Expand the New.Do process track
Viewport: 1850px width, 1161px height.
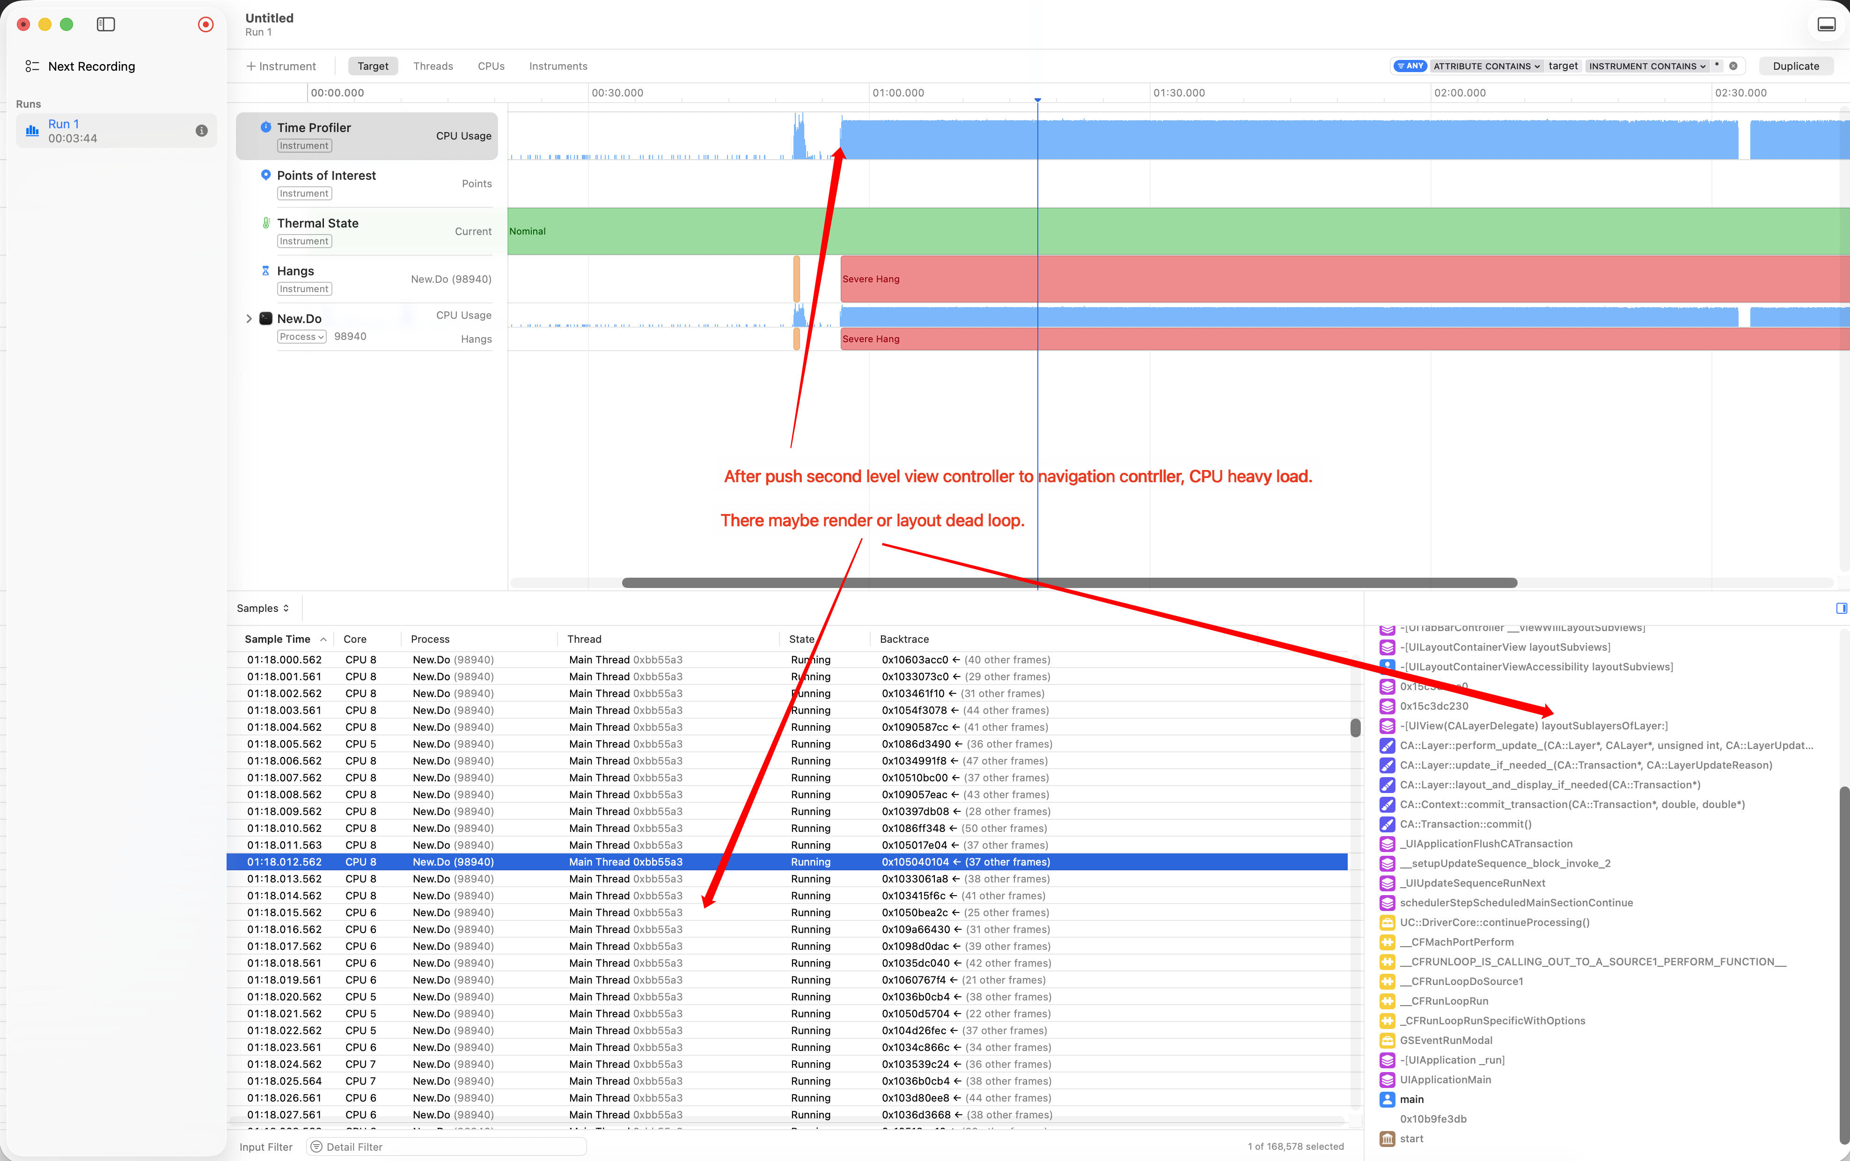pos(249,319)
